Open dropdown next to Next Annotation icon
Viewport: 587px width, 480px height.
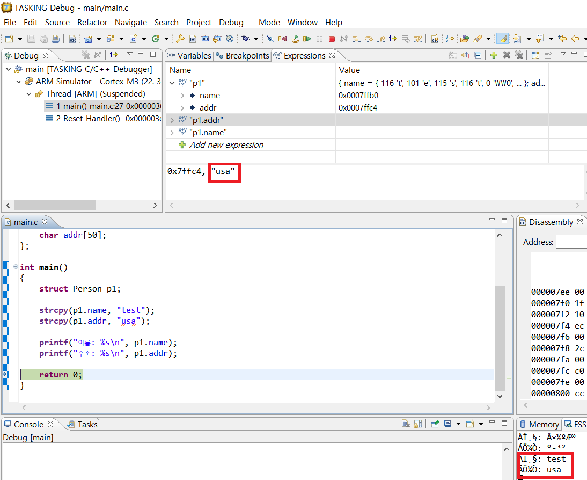[x=529, y=39]
